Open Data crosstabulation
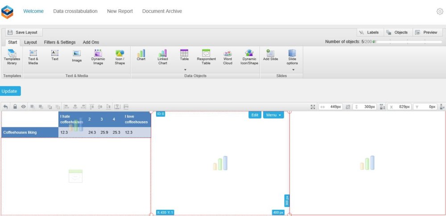 (75, 12)
